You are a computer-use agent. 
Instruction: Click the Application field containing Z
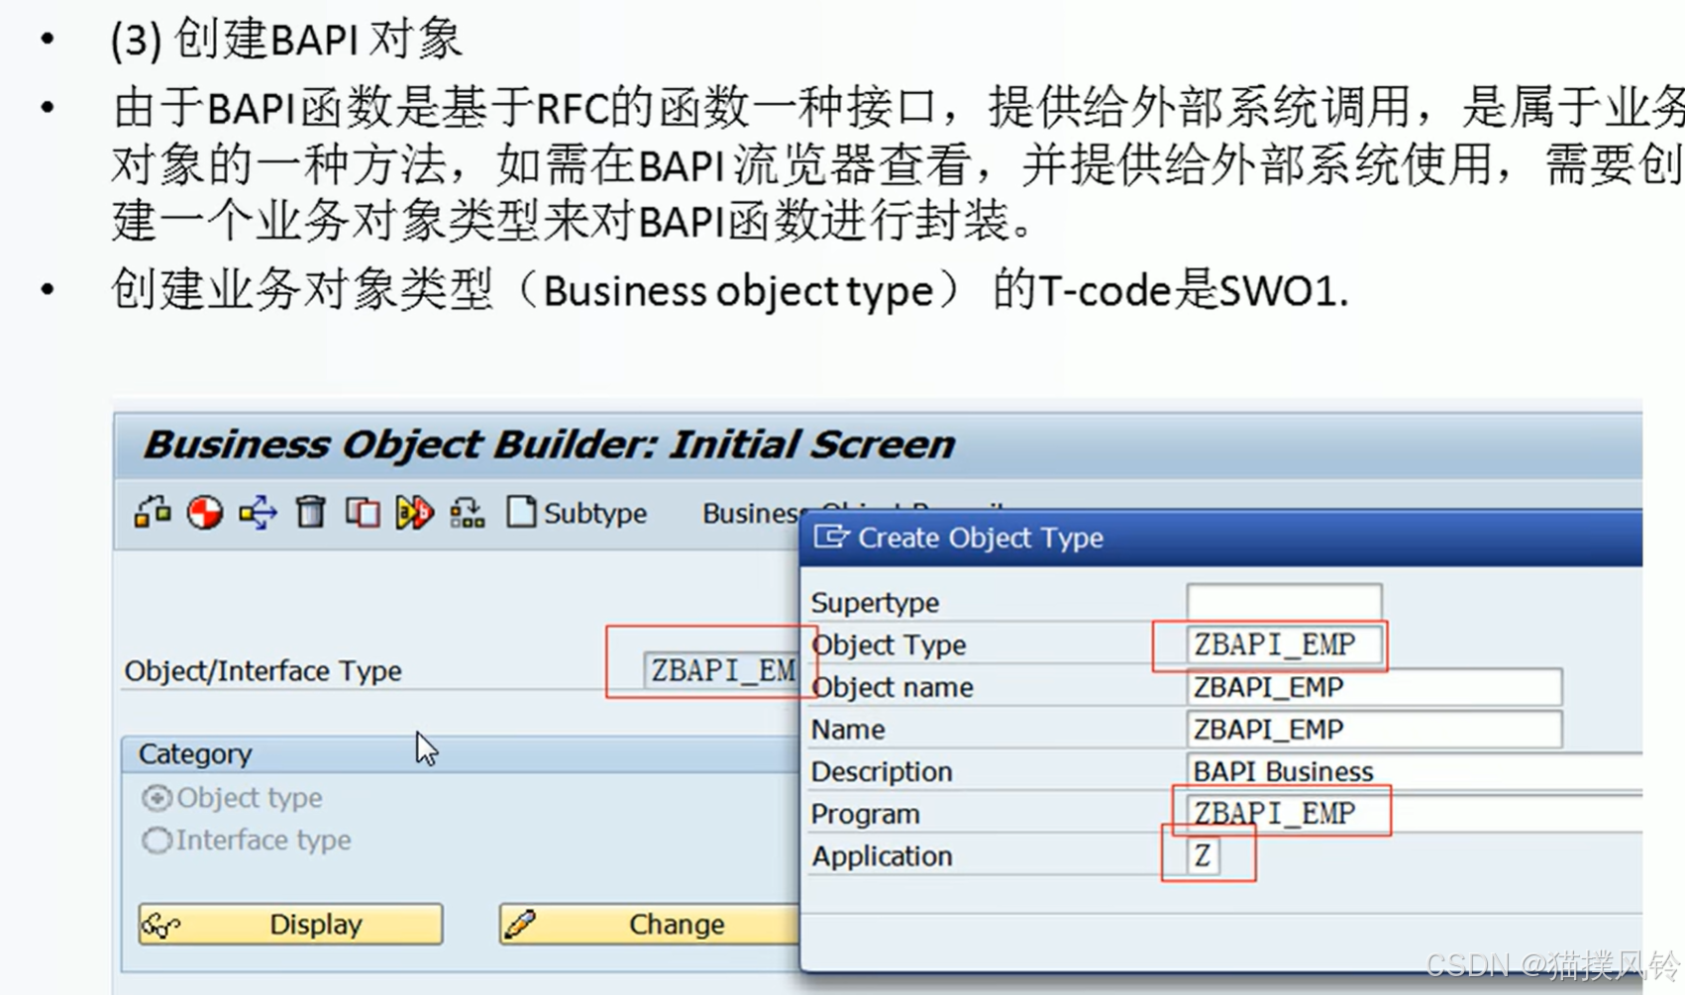(x=1207, y=855)
